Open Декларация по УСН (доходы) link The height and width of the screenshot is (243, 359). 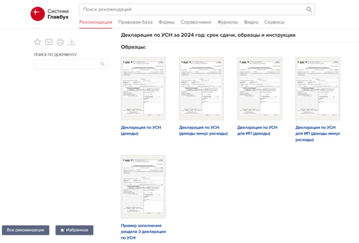(x=141, y=131)
